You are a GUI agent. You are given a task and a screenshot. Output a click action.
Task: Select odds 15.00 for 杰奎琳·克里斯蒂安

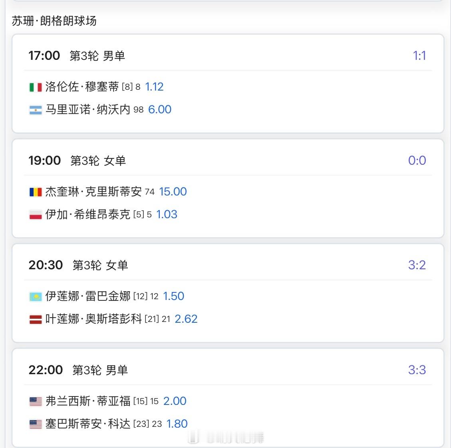click(x=173, y=191)
